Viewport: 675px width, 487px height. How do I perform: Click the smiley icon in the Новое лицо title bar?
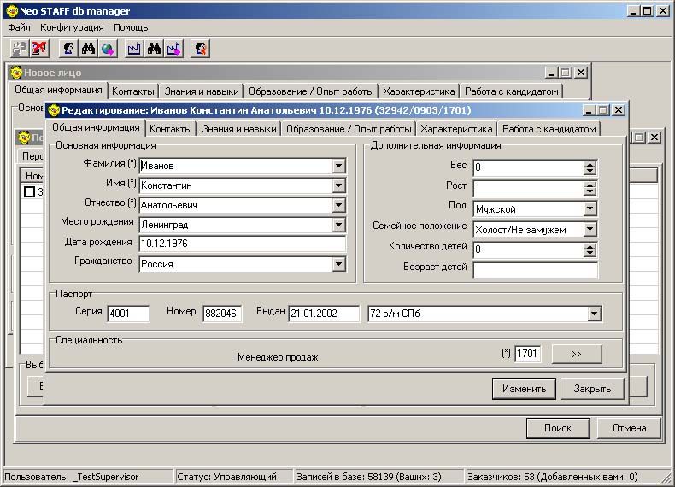tap(16, 73)
